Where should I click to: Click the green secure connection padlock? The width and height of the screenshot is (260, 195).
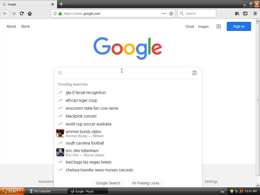[60, 13]
